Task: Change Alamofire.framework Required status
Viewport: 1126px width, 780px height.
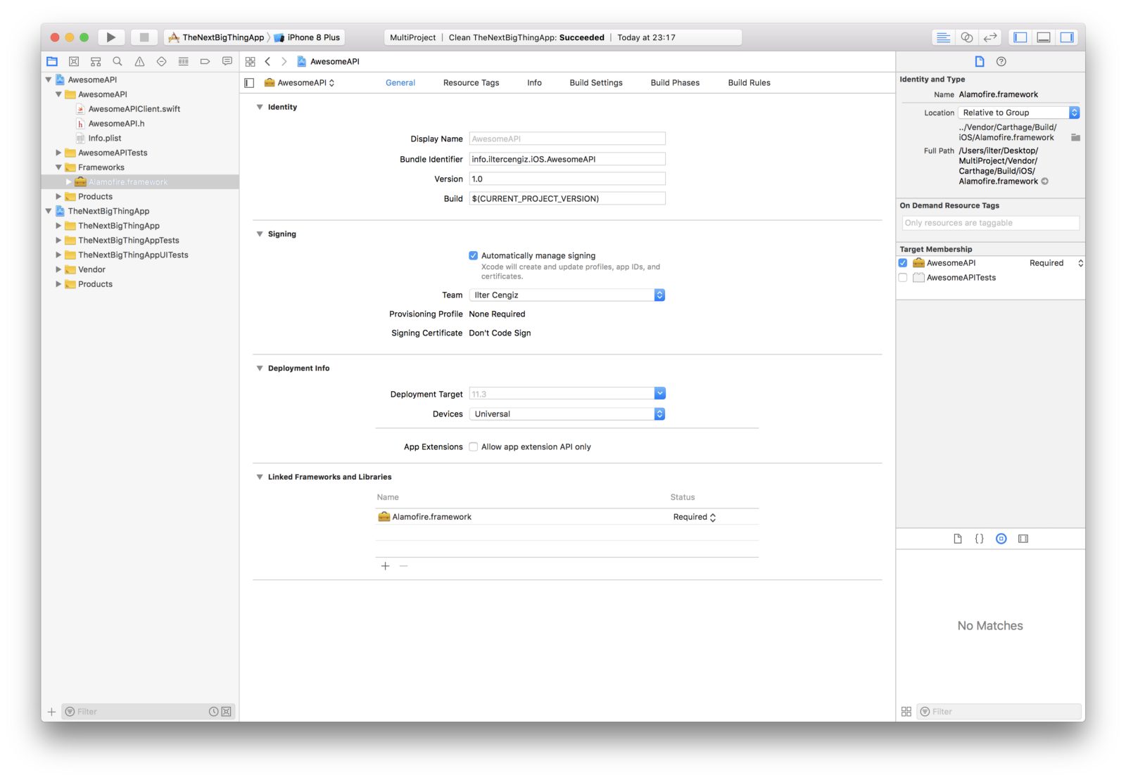Action: pyautogui.click(x=695, y=517)
